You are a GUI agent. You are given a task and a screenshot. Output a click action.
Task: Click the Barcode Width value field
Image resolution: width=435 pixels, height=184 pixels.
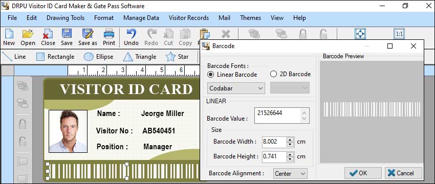click(x=274, y=142)
